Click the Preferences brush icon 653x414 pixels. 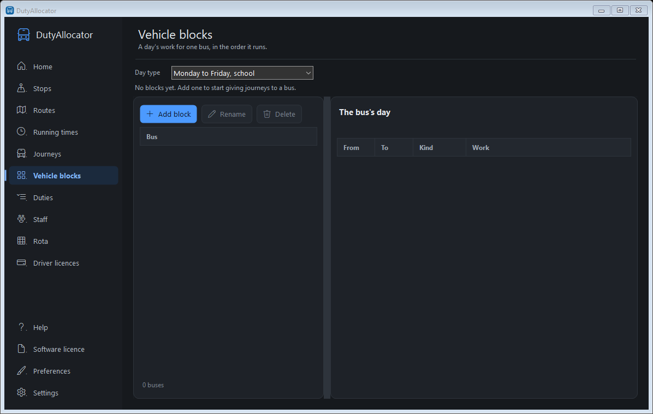22,370
